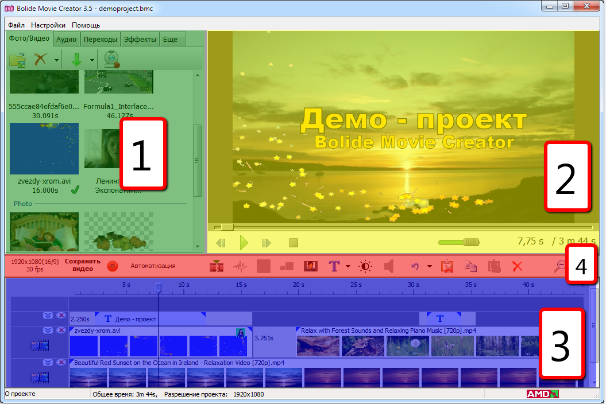Image resolution: width=606 pixels, height=404 pixels.
Task: Collapse the text track with chevron button
Action: click(x=48, y=316)
